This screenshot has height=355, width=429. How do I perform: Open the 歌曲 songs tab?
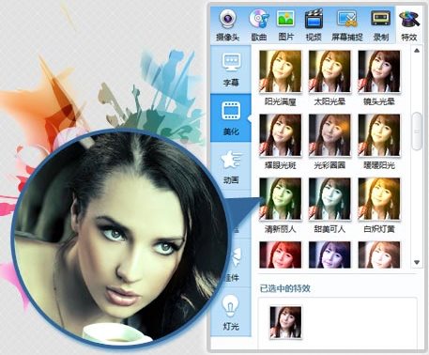click(x=259, y=25)
